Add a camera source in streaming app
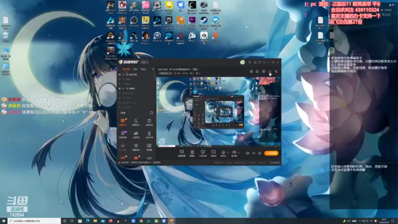Image resolution: width=398 pixels, height=224 pixels. [x=192, y=153]
